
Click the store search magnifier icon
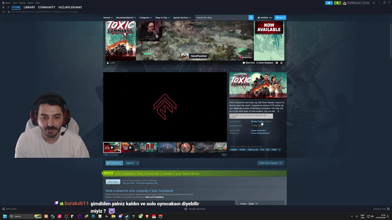pos(251,17)
